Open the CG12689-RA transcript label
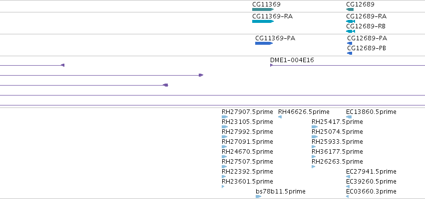 coord(367,16)
